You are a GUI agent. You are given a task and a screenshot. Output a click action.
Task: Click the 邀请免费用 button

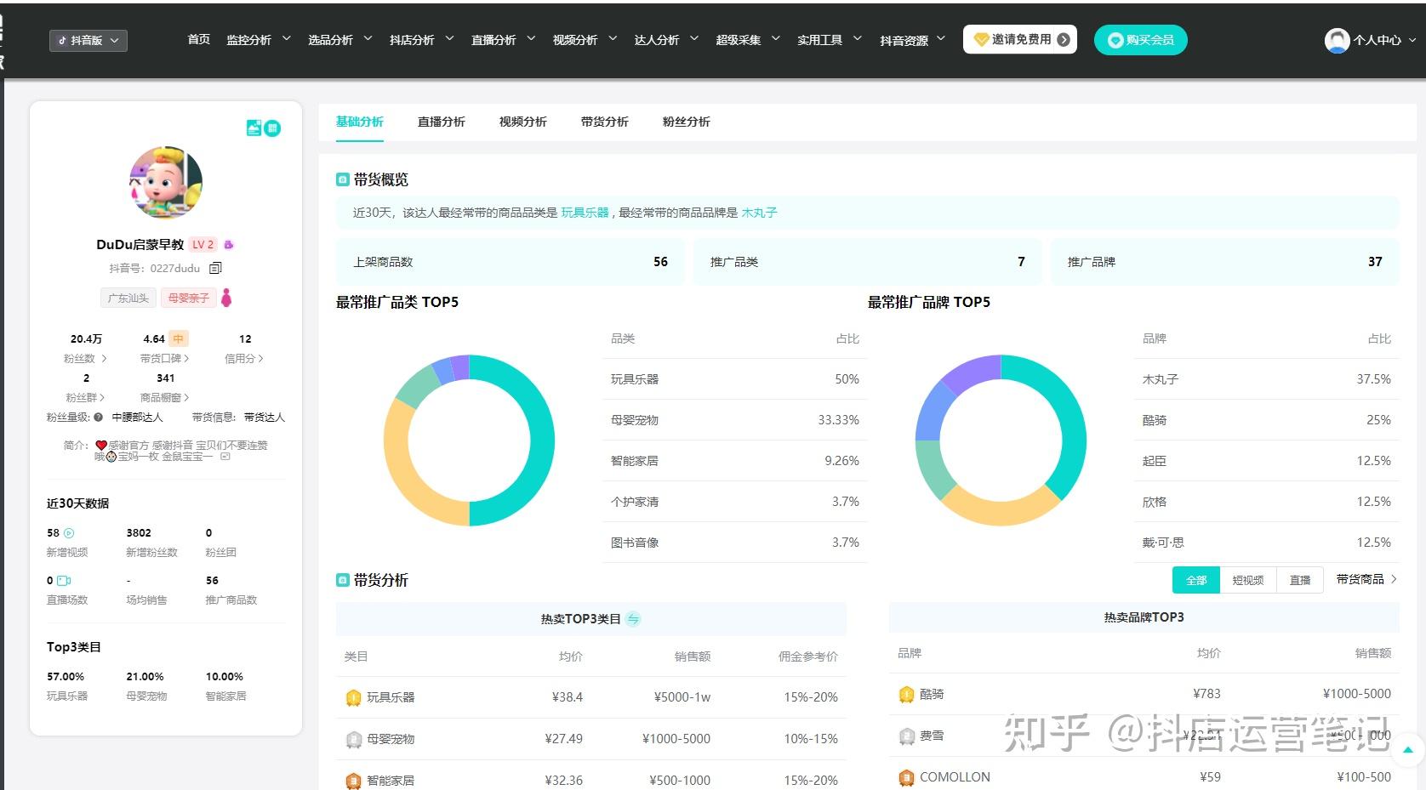1020,39
